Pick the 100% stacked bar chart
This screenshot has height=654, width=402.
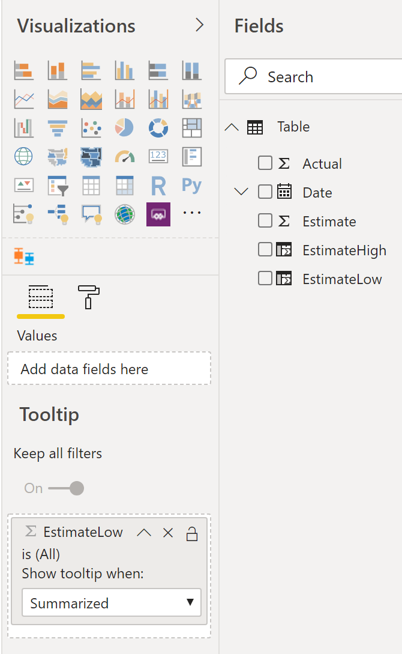[158, 70]
